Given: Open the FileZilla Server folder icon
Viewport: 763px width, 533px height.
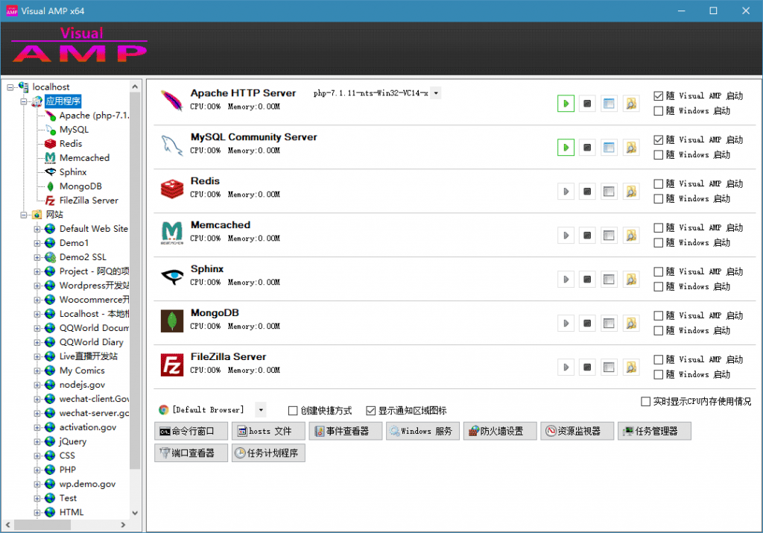Looking at the screenshot, I should (x=631, y=367).
